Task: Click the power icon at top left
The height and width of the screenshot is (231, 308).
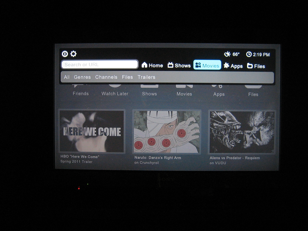Action: tap(65, 54)
